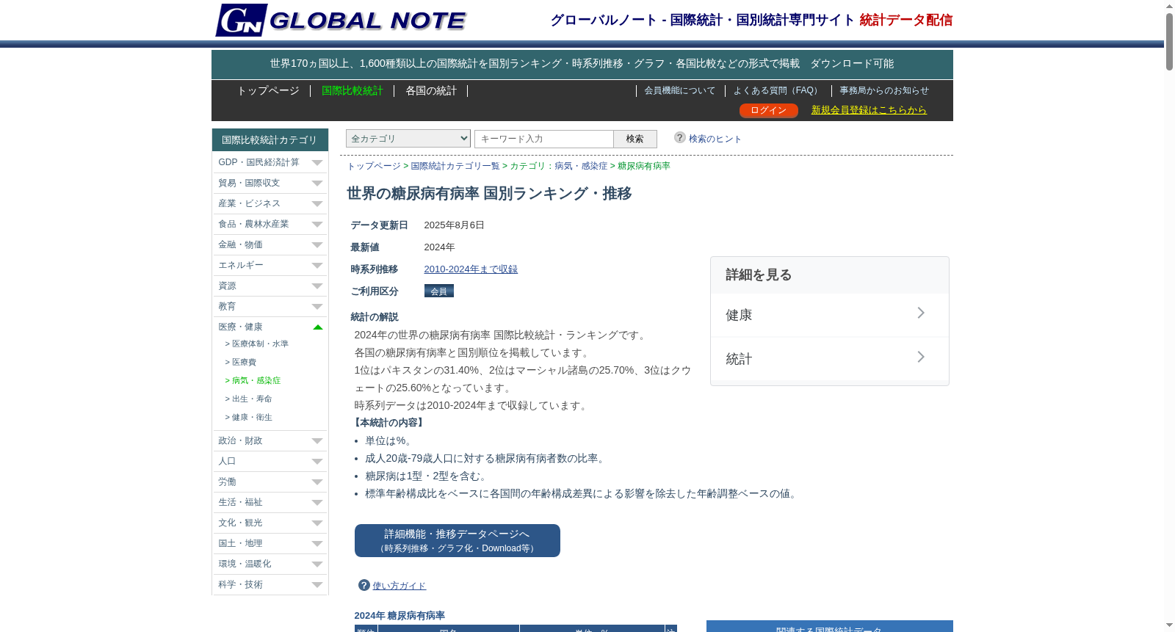Click the search hint question mark icon
The height and width of the screenshot is (632, 1175).
click(x=680, y=137)
